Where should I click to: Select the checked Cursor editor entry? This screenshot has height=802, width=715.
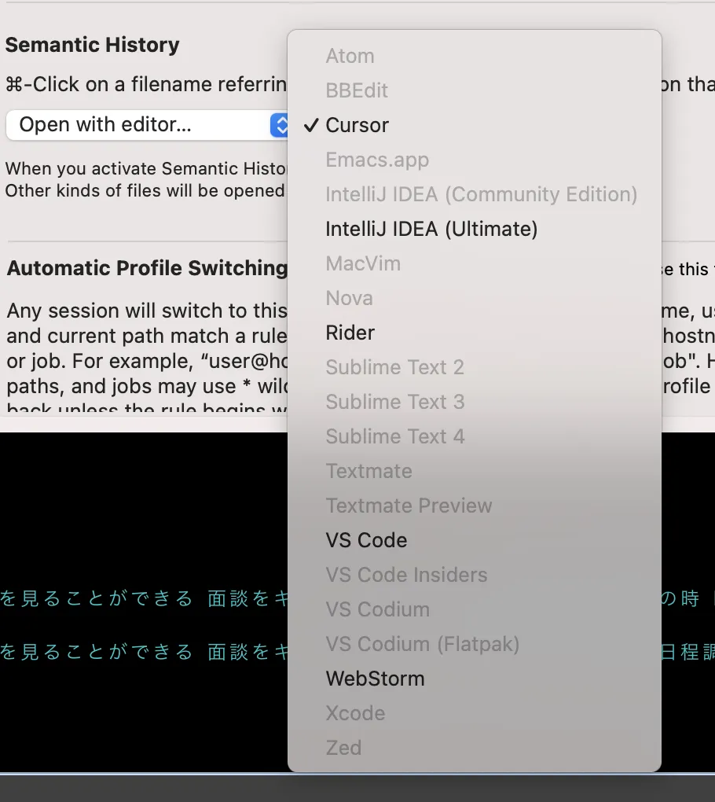(475, 125)
